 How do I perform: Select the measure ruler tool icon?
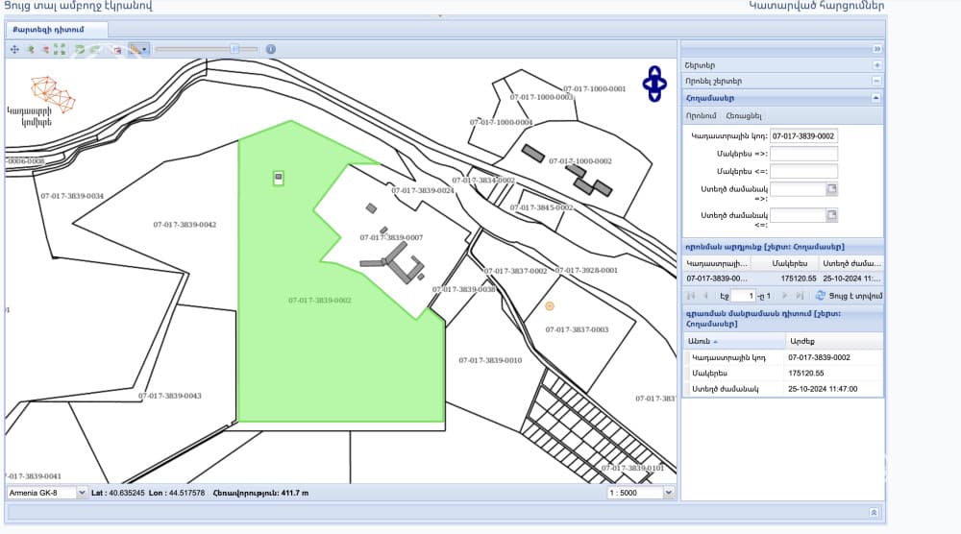coord(135,50)
